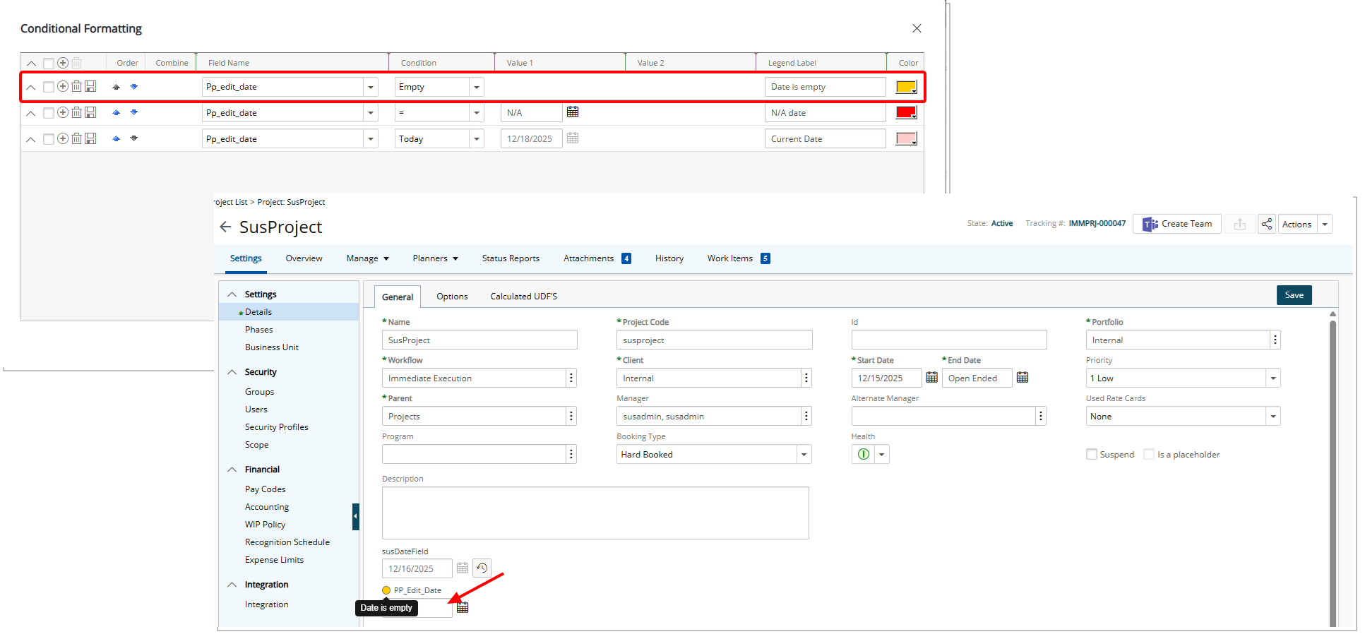
Task: Collapse the Security section in the sidebar
Action: click(232, 371)
